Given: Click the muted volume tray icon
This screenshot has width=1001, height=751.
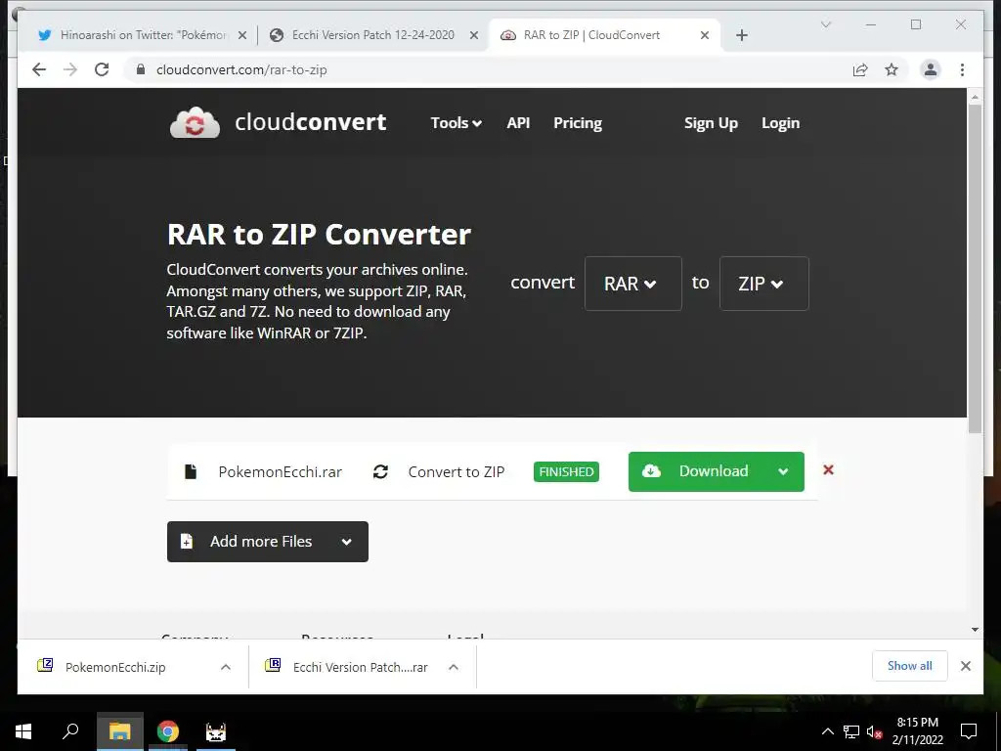Looking at the screenshot, I should [x=874, y=731].
